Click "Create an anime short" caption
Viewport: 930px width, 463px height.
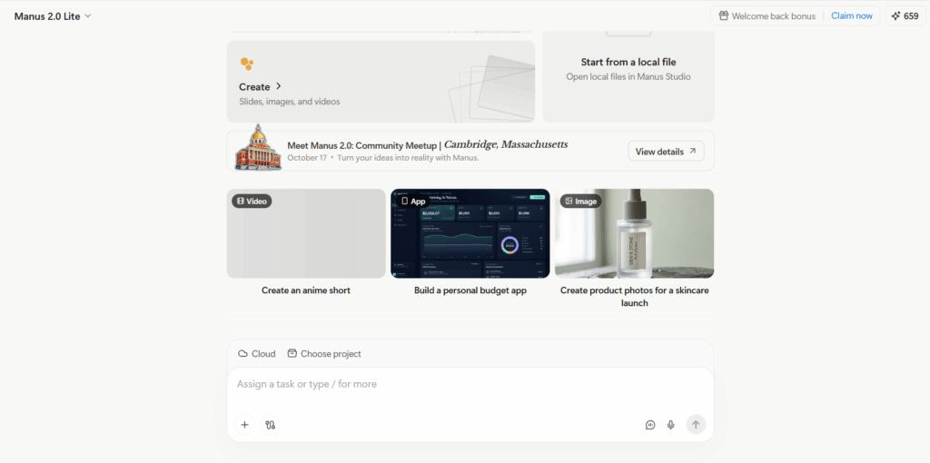click(306, 291)
